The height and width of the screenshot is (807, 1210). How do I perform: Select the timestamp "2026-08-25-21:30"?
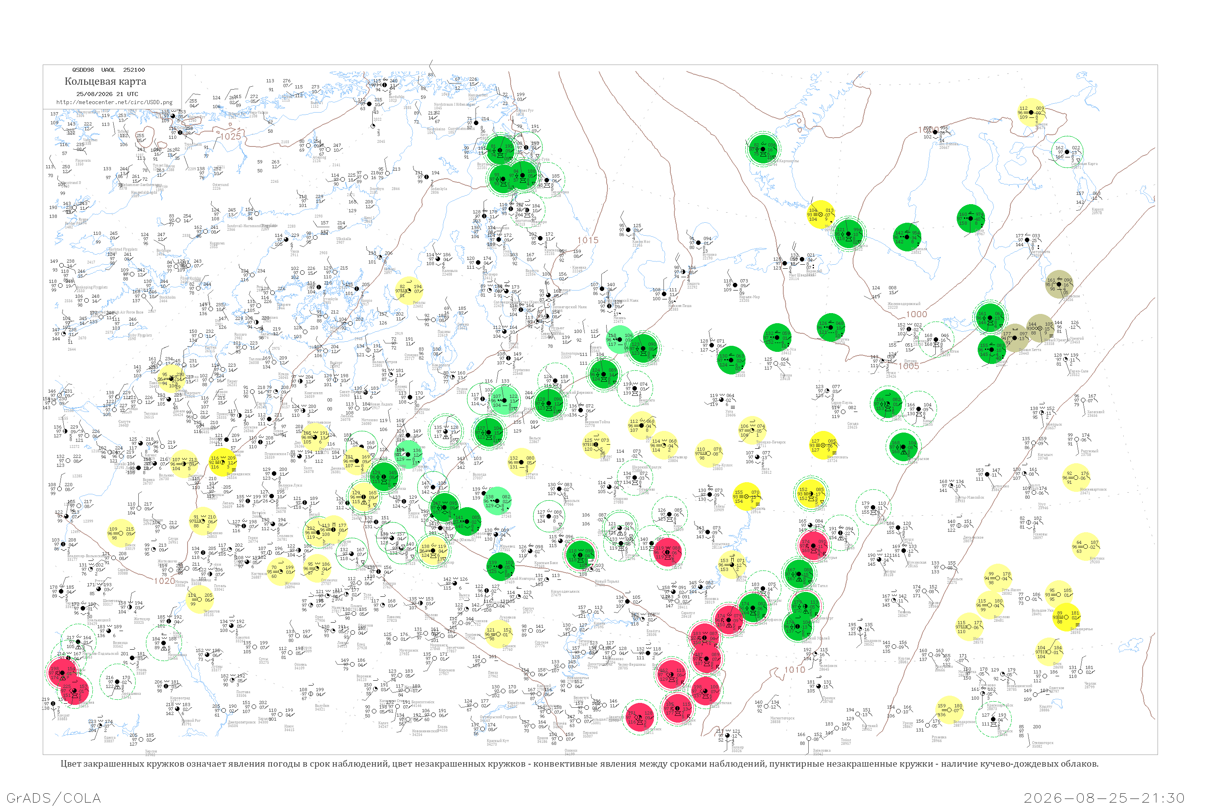point(1105,798)
